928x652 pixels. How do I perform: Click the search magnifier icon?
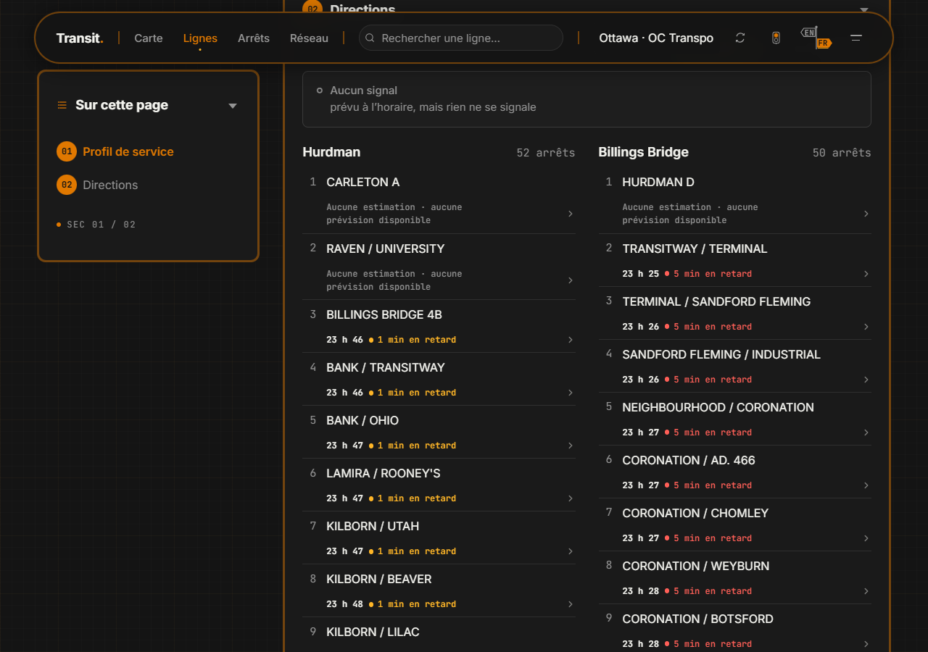[370, 38]
